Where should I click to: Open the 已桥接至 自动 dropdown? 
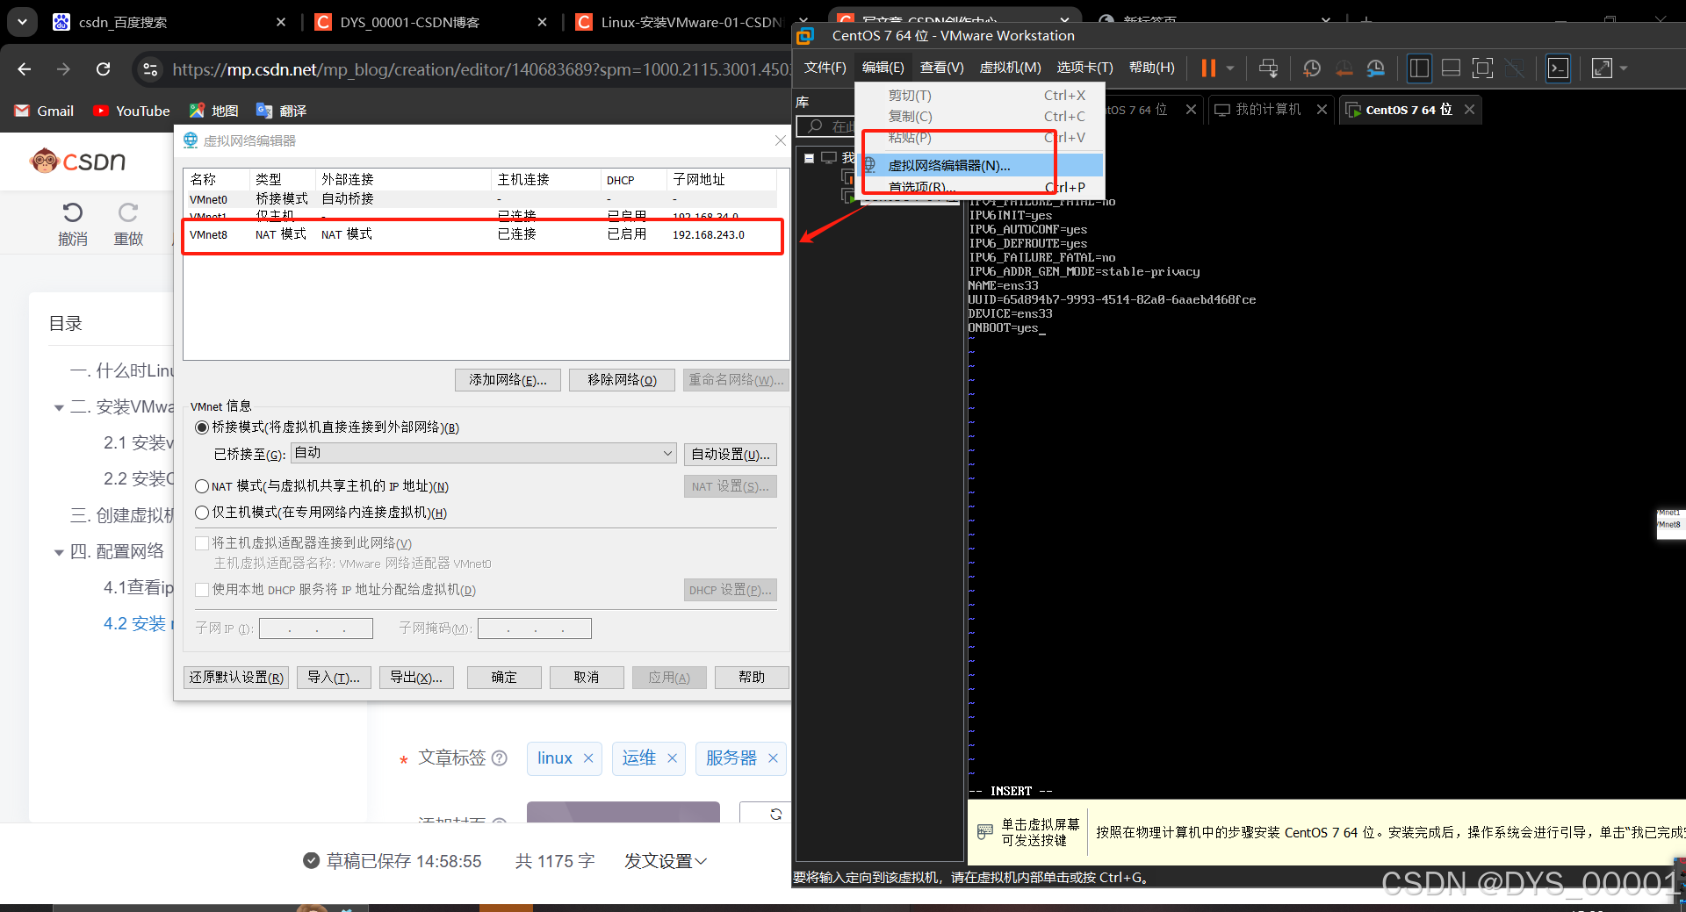tap(483, 453)
